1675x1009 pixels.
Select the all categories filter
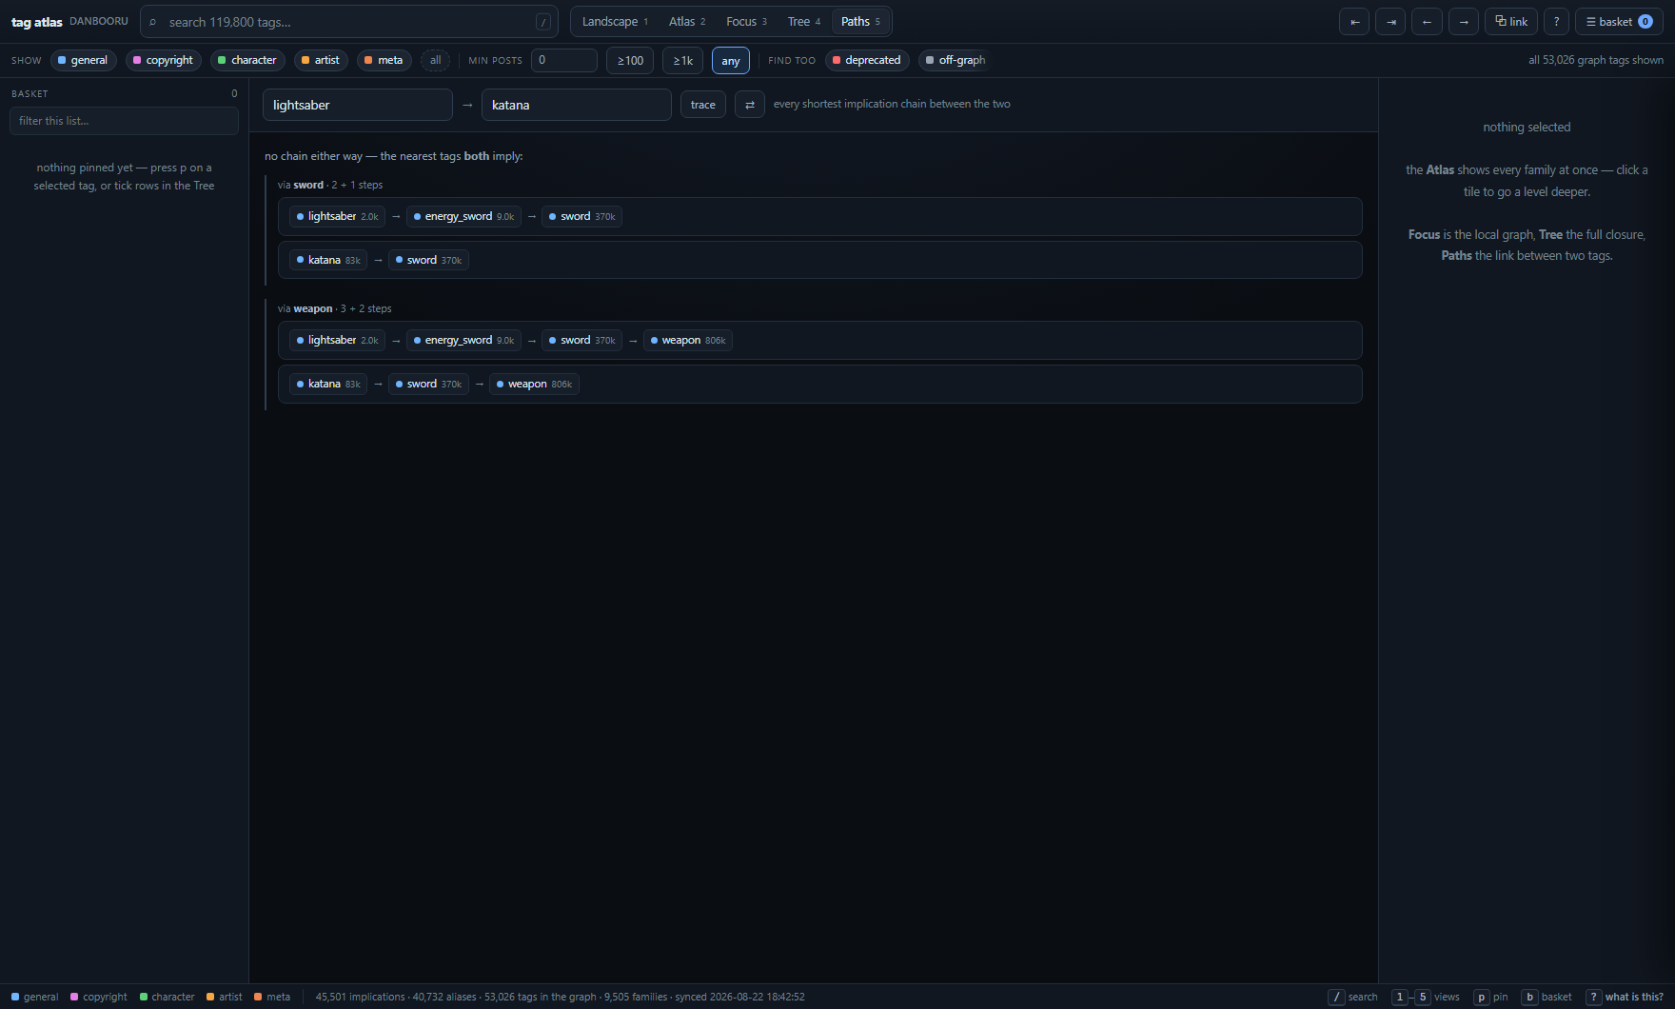pos(435,60)
